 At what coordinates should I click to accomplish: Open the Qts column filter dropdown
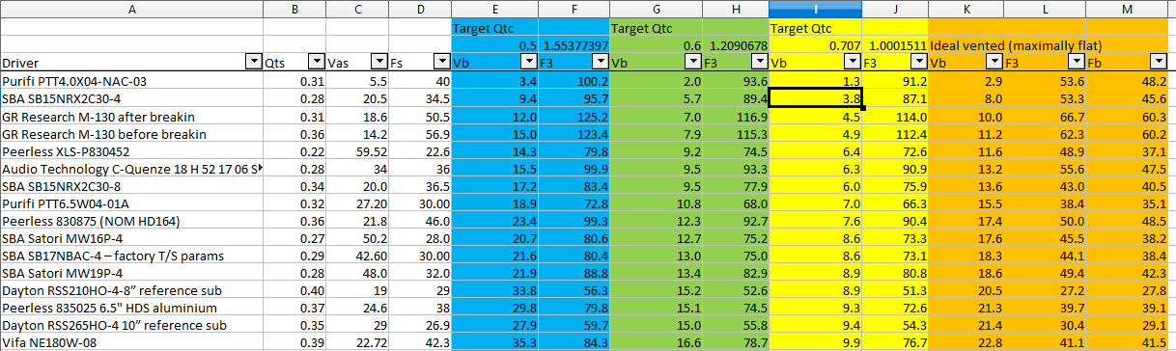(x=316, y=63)
